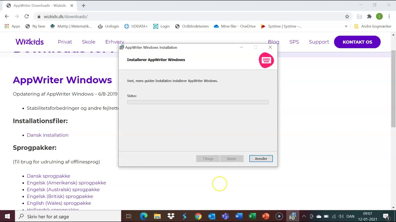This screenshot has height=222, width=396.
Task: Open the Support navigation item
Action: [x=319, y=42]
